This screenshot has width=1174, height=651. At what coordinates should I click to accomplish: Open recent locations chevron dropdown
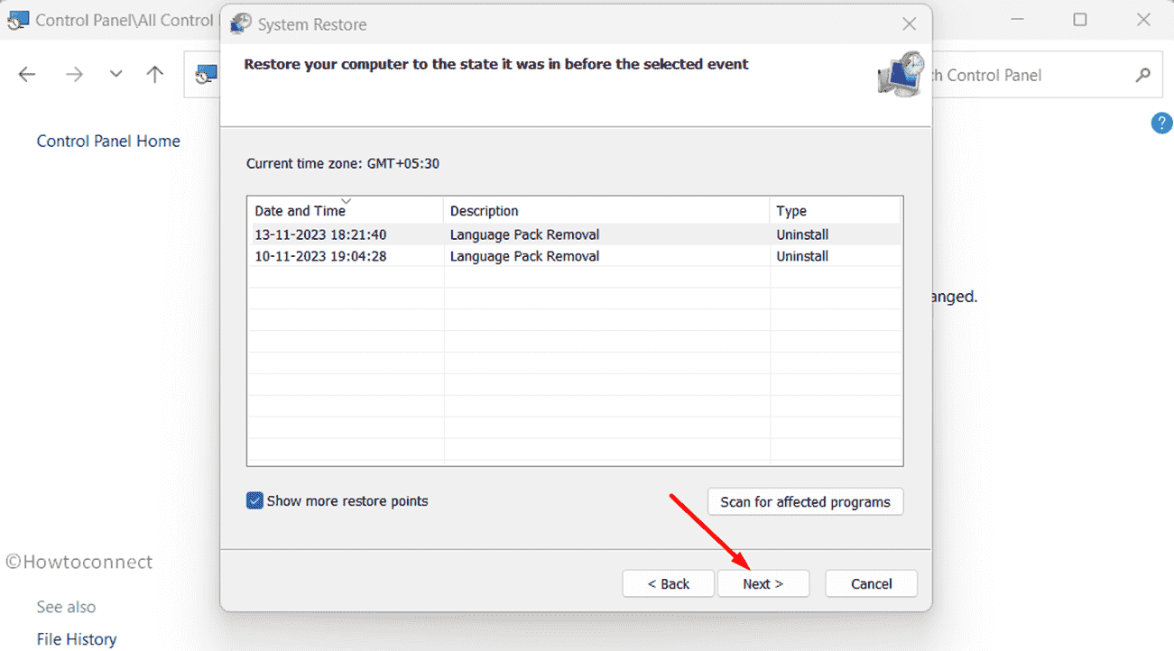pyautogui.click(x=116, y=75)
